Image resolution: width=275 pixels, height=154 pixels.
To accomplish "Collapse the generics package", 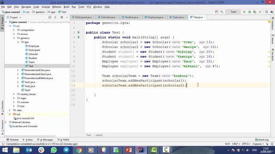I will 14,38.
